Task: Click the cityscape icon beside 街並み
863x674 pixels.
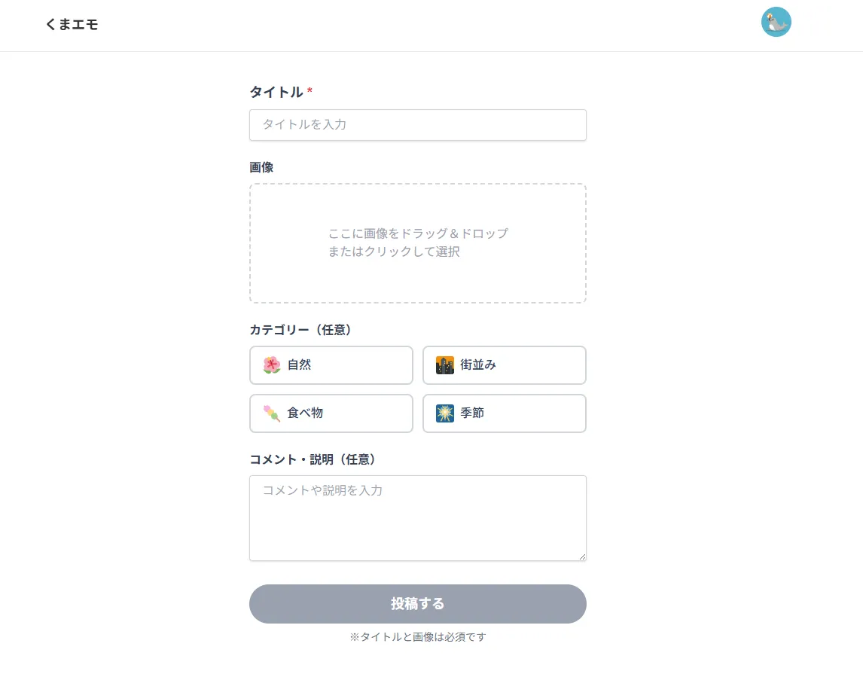Action: tap(446, 365)
